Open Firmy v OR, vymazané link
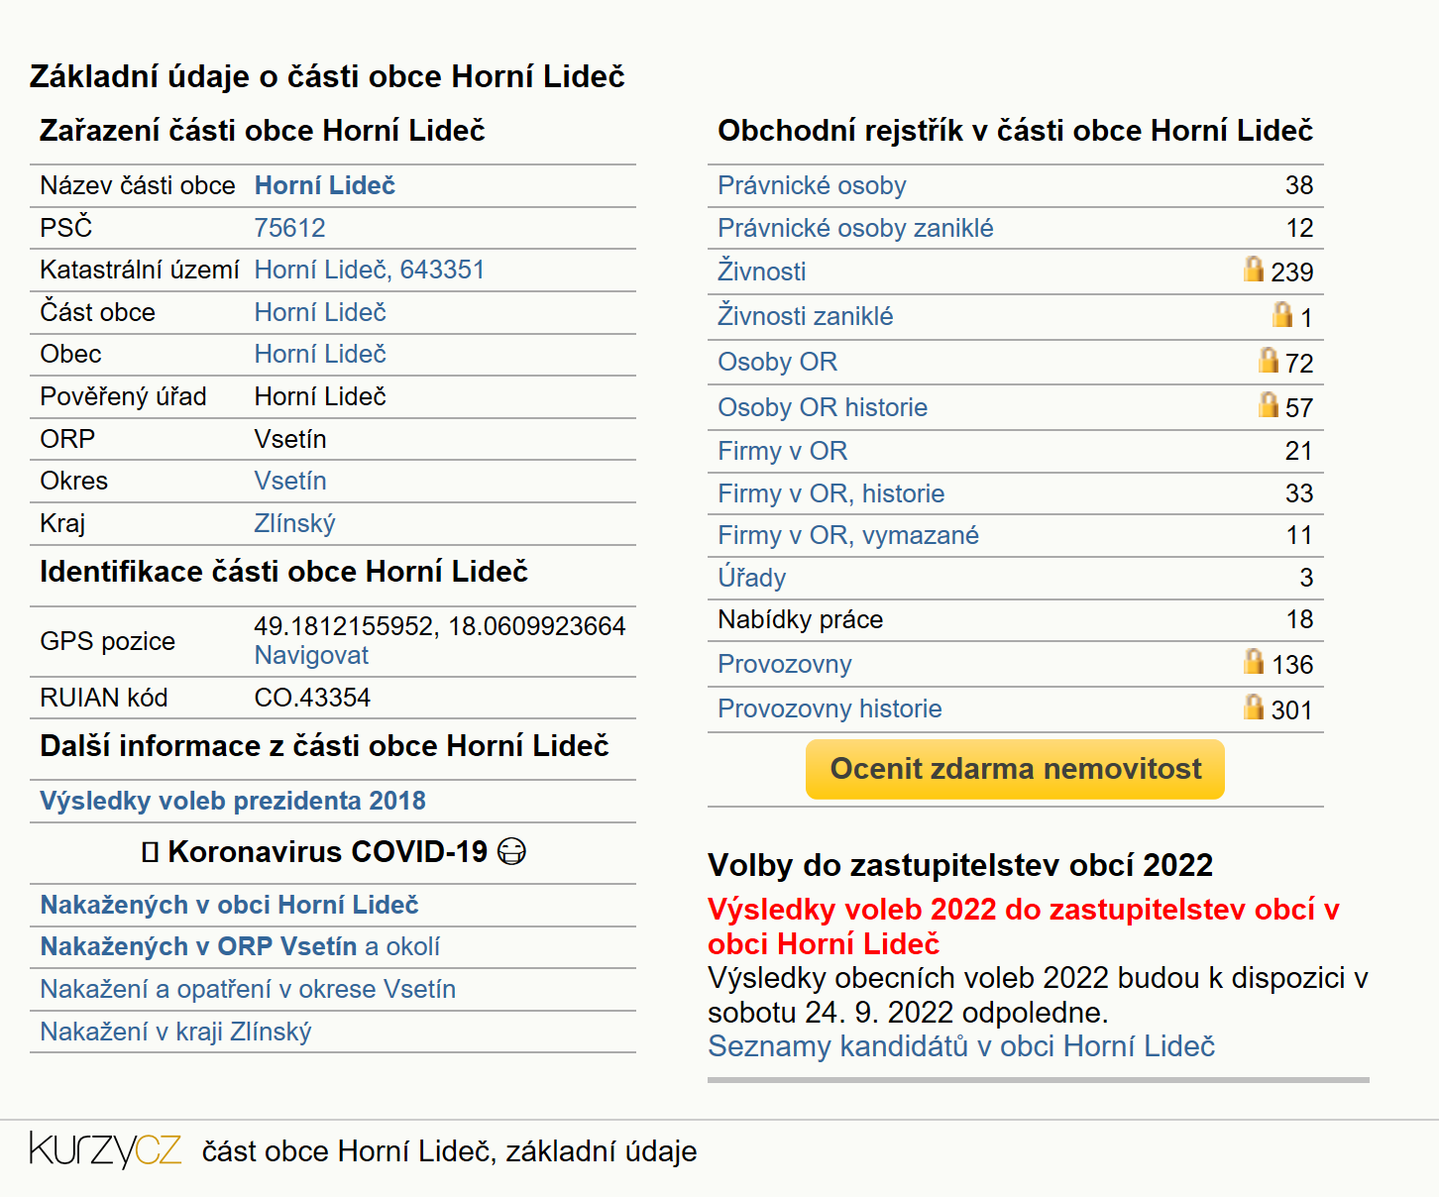The width and height of the screenshot is (1439, 1197). coord(848,535)
